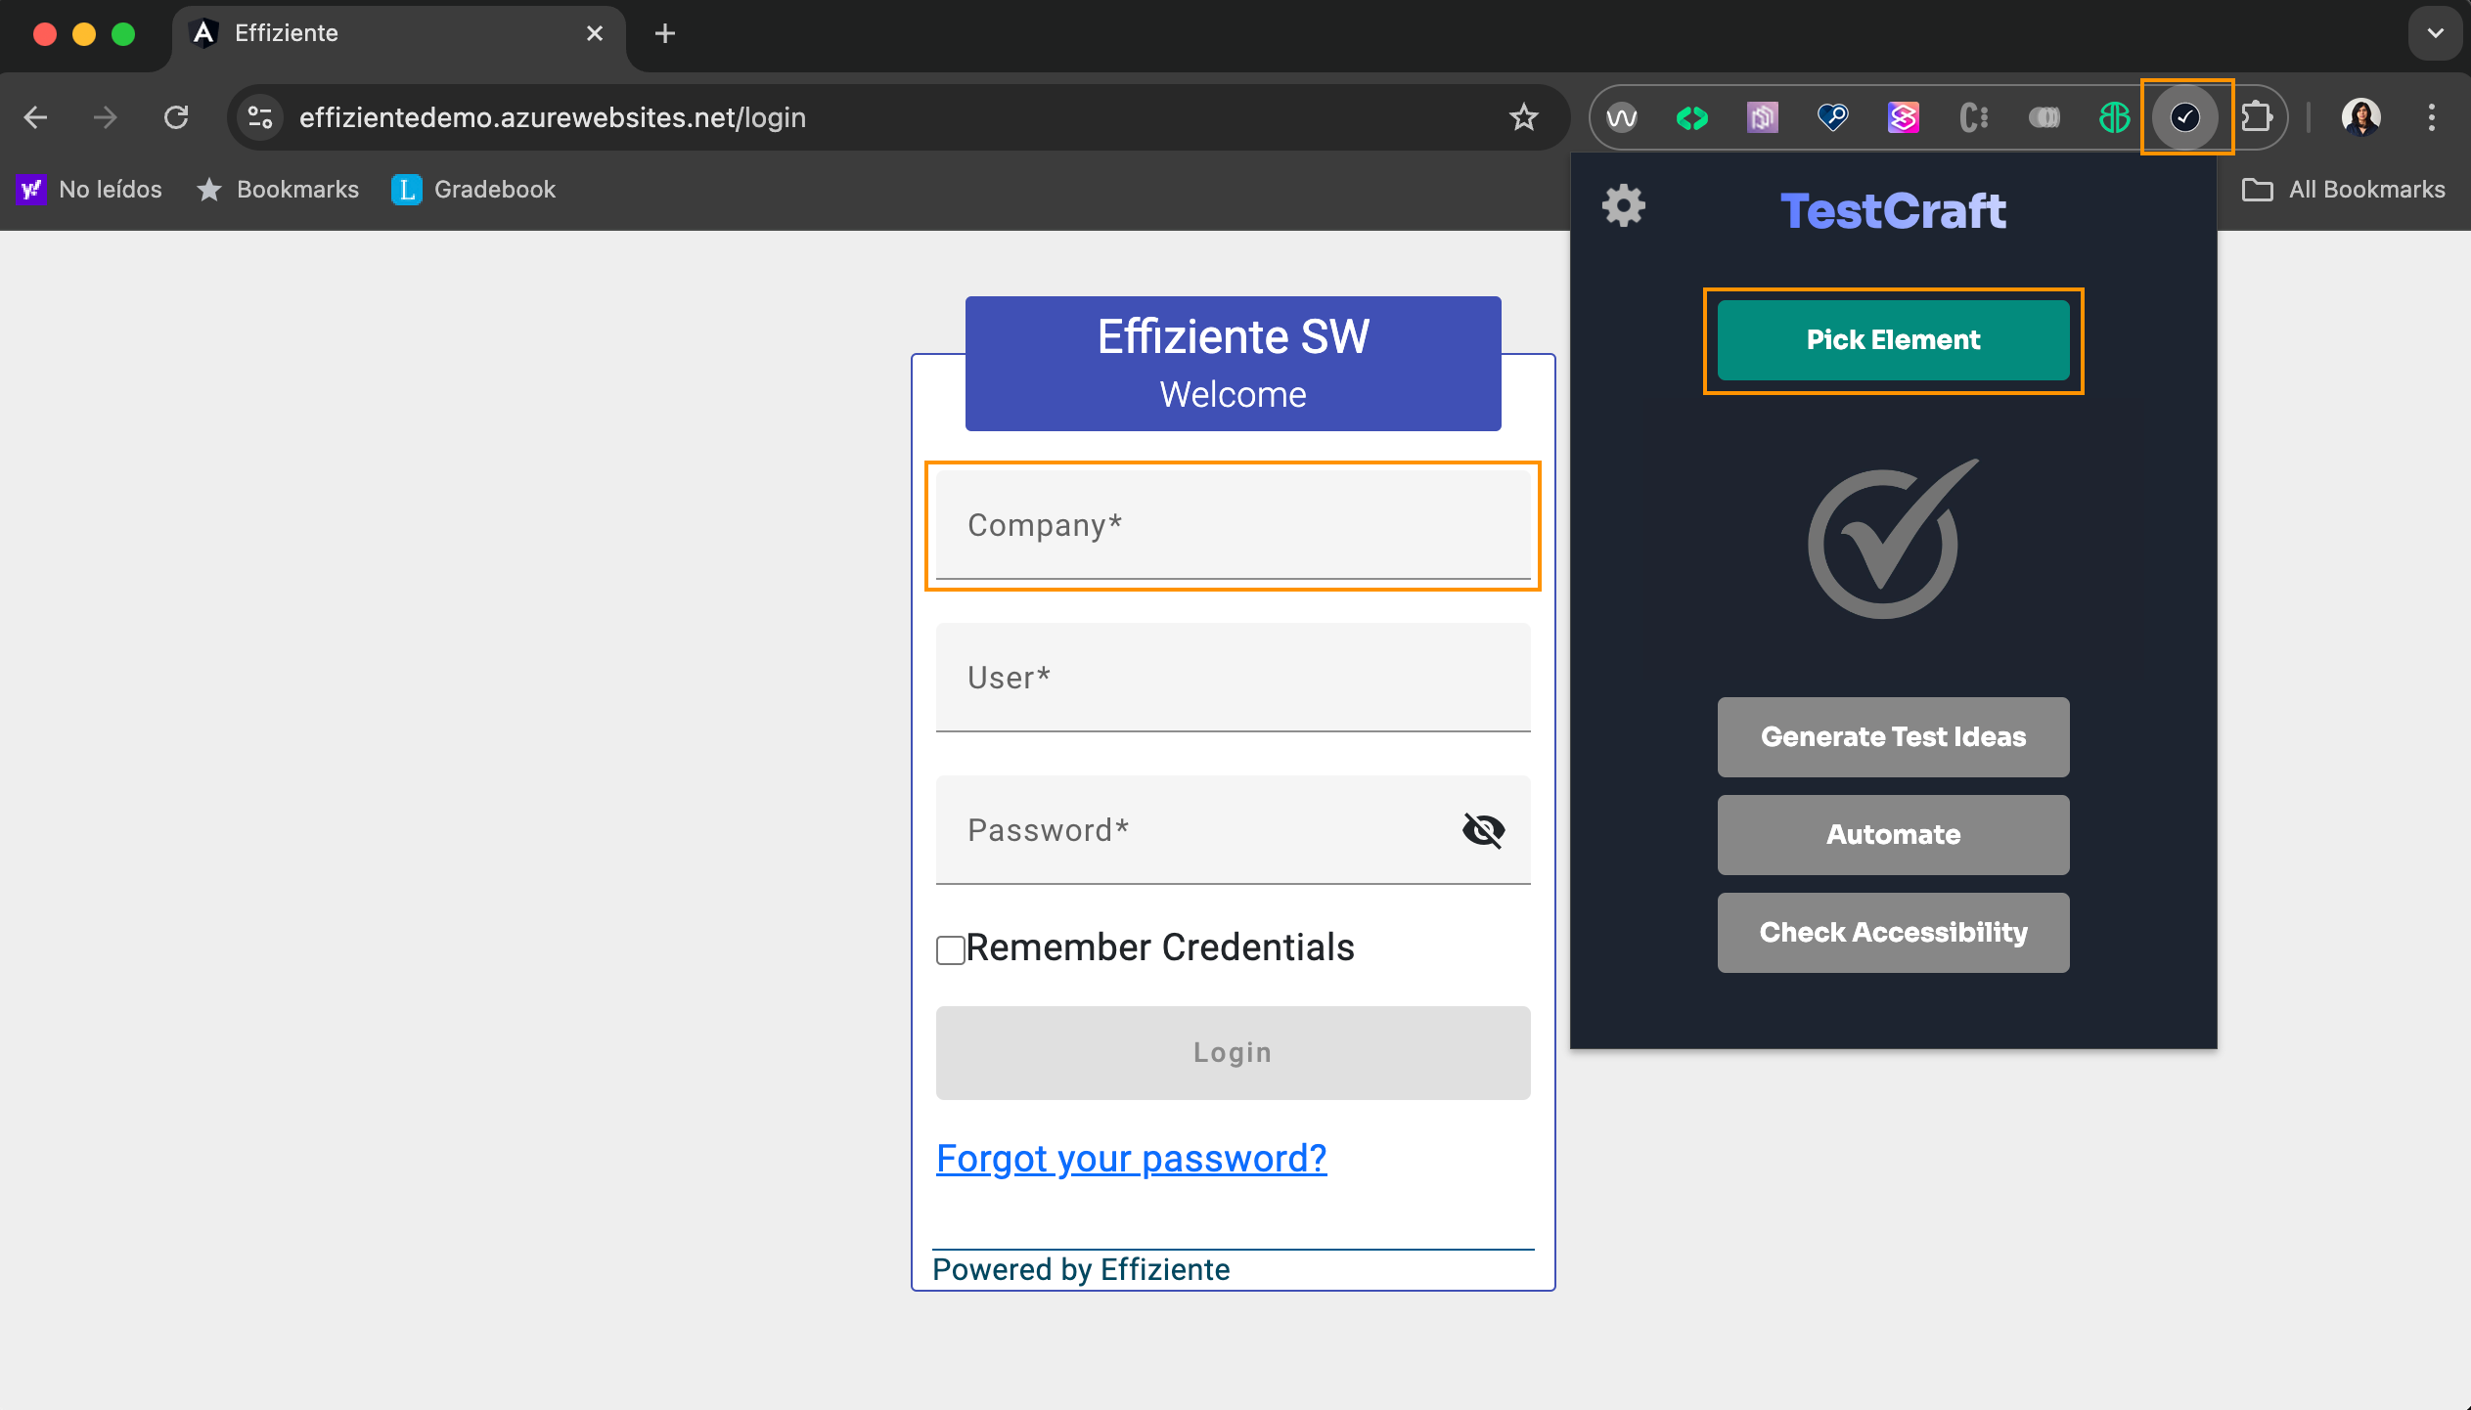Viewport: 2471px width, 1410px height.
Task: Open a new browser tab
Action: (x=665, y=33)
